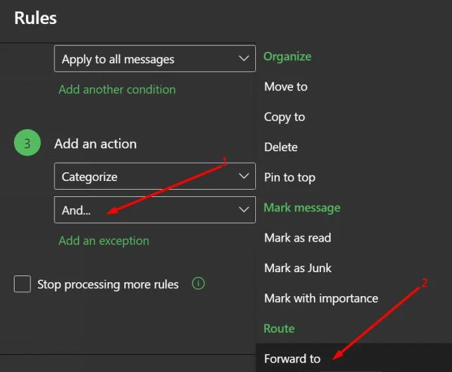Select 'Mark with importance' option
452x372 pixels.
pos(321,298)
